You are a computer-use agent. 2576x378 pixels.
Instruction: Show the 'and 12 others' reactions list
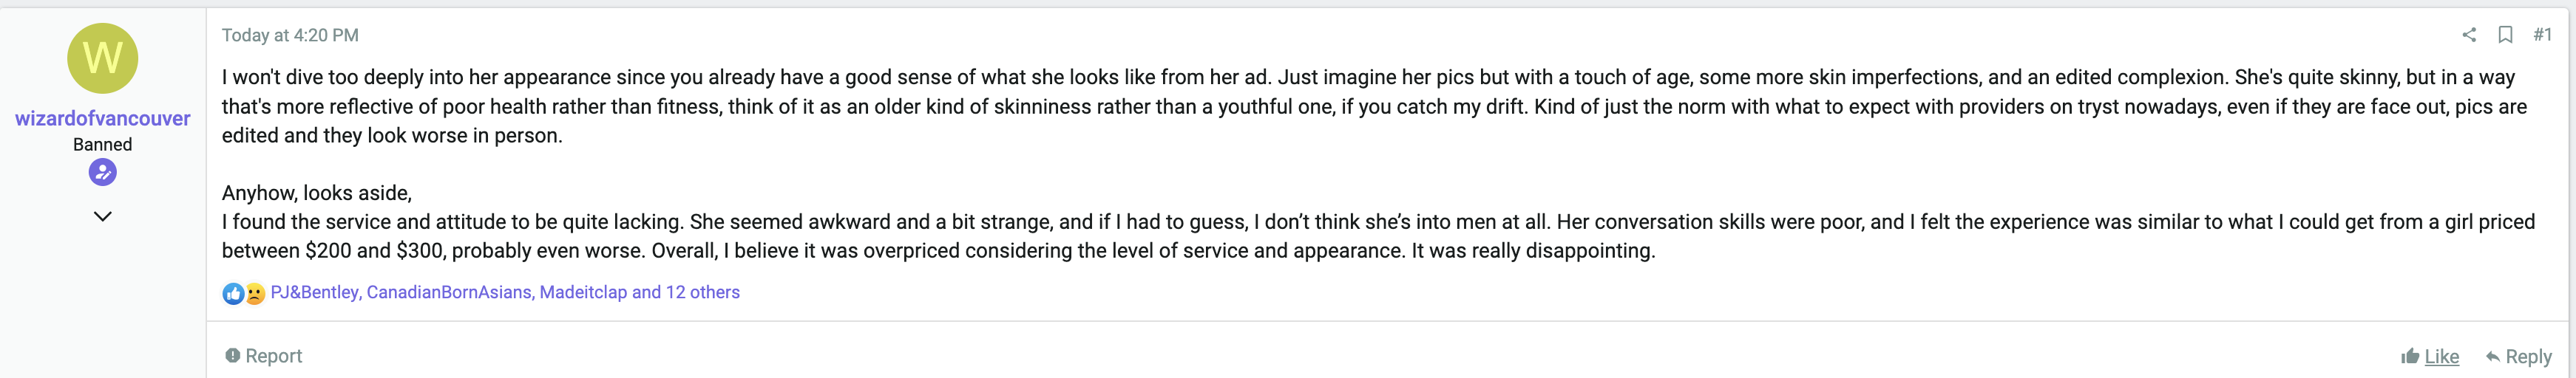point(686,292)
